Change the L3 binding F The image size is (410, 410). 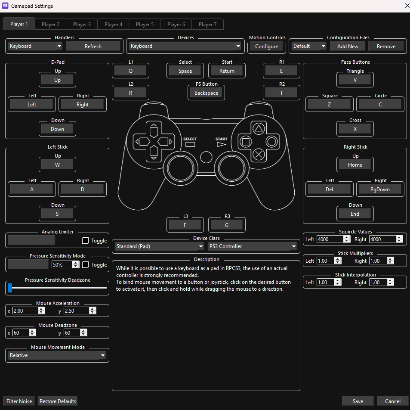point(185,225)
